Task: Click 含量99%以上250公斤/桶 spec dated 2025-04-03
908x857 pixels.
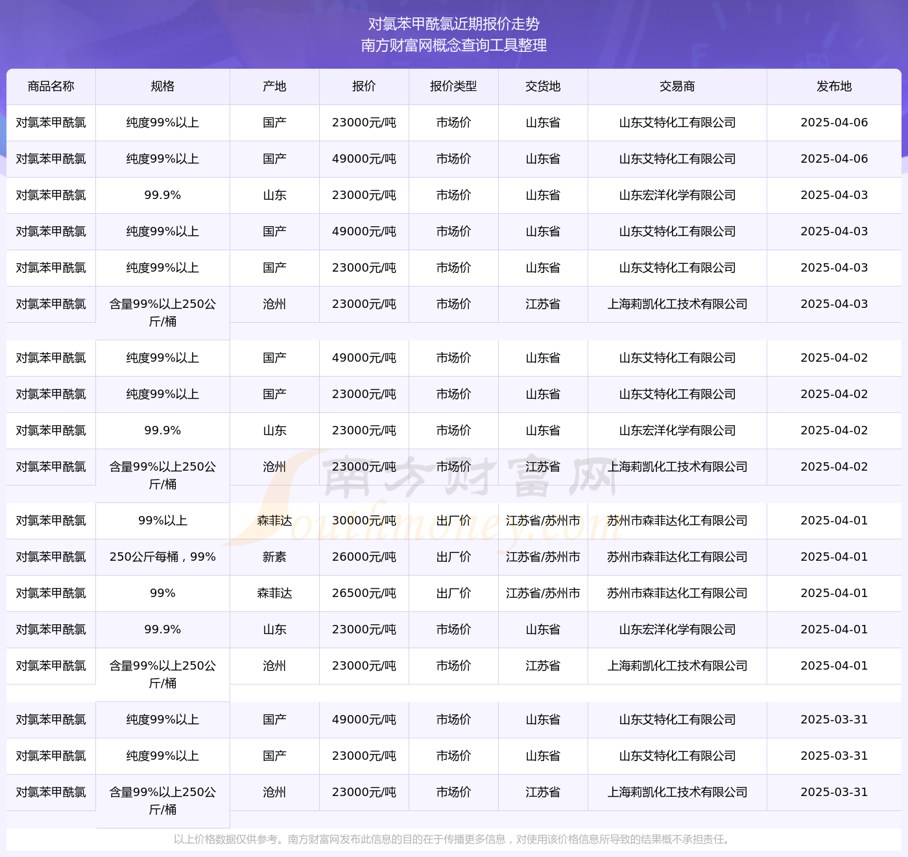Action: 163,312
